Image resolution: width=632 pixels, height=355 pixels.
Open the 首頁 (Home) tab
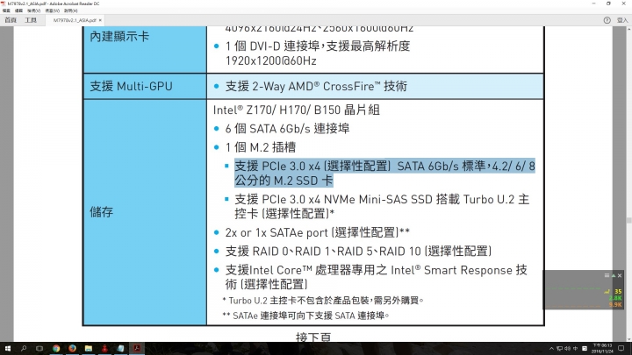pyautogui.click(x=11, y=19)
